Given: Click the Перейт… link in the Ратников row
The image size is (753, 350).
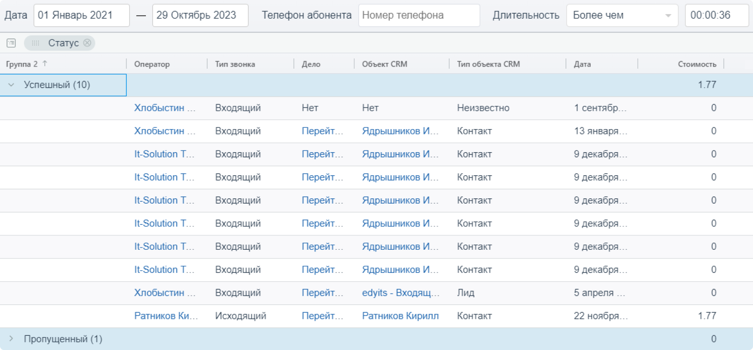Looking at the screenshot, I should (322, 316).
